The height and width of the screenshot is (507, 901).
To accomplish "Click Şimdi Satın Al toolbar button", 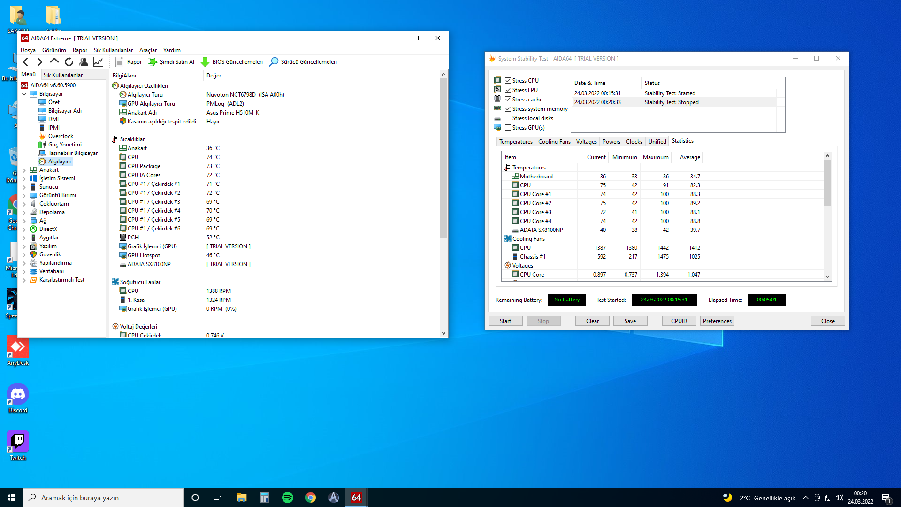I will point(171,61).
